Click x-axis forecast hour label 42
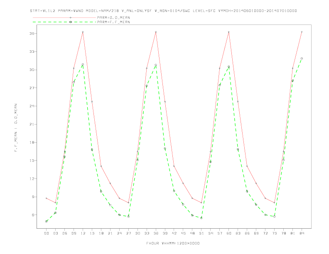329x254 pixels. coord(174,233)
